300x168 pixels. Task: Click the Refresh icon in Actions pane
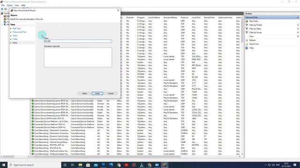pyautogui.click(x=247, y=40)
